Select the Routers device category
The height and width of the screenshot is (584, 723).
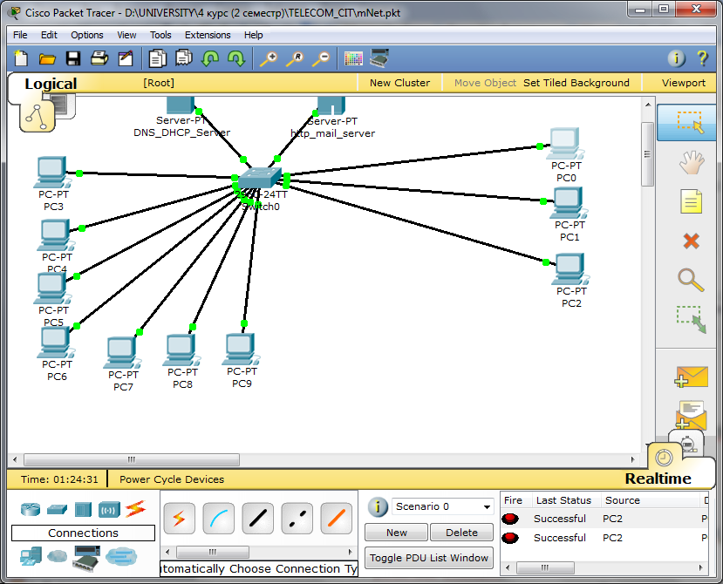pos(31,509)
